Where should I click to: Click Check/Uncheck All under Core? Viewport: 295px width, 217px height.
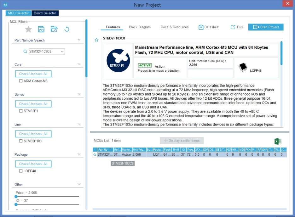coord(33,74)
